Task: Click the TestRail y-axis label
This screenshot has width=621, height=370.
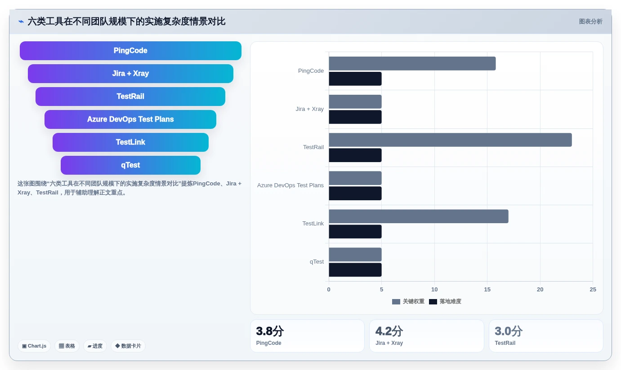Action: coord(313,147)
